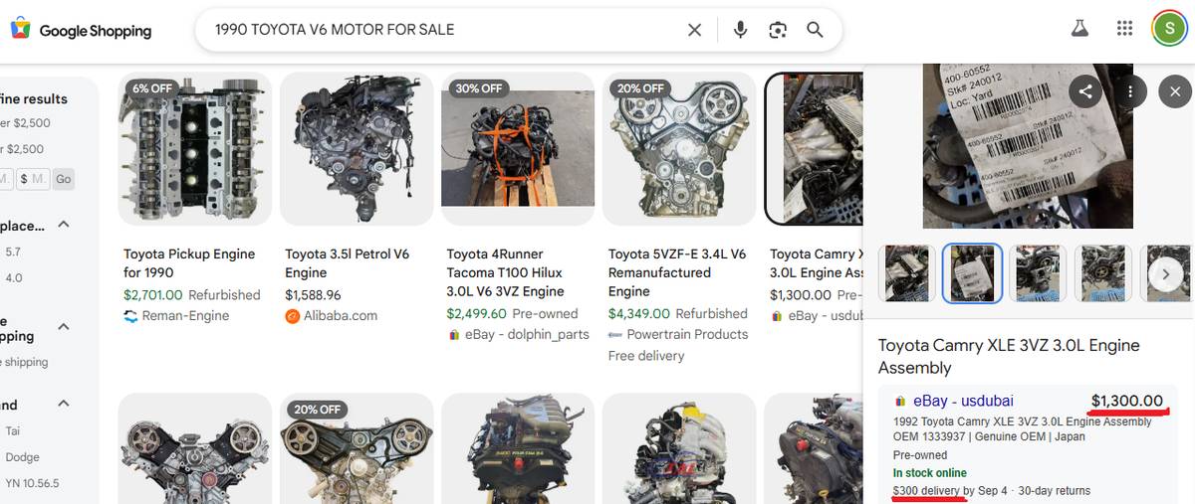The width and height of the screenshot is (1195, 504).
Task: Open more options in product panel
Action: coord(1130,91)
